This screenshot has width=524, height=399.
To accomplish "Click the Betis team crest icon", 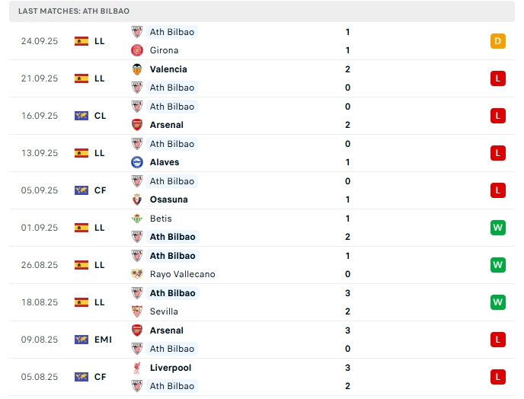I will pyautogui.click(x=137, y=219).
